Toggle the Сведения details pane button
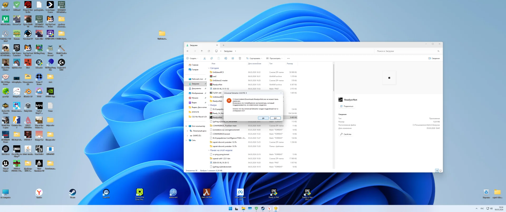This screenshot has height=212, width=506. (434, 58)
